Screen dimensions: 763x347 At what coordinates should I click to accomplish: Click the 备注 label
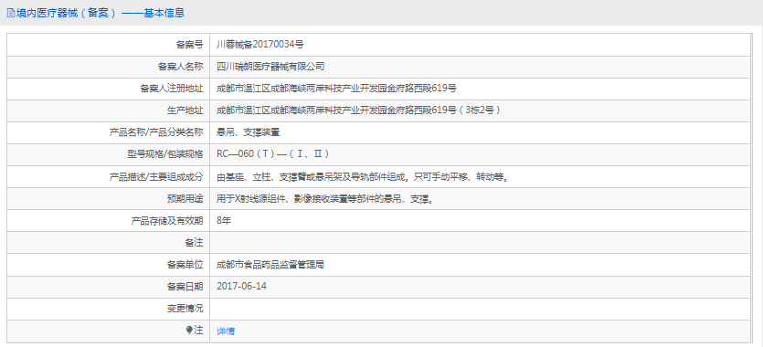(x=194, y=242)
